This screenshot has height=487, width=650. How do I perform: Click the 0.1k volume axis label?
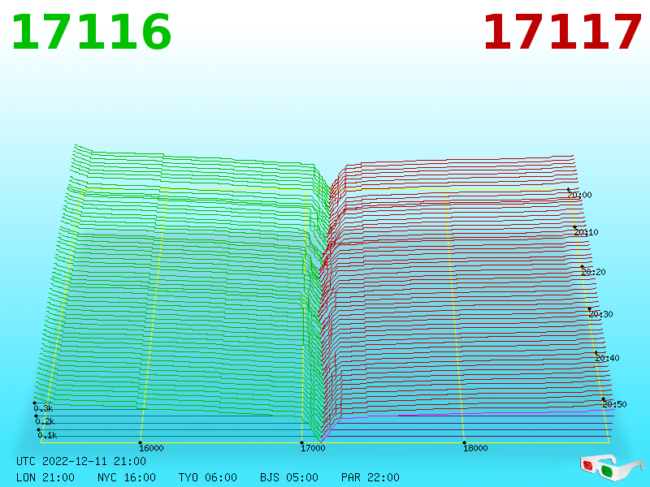(47, 435)
